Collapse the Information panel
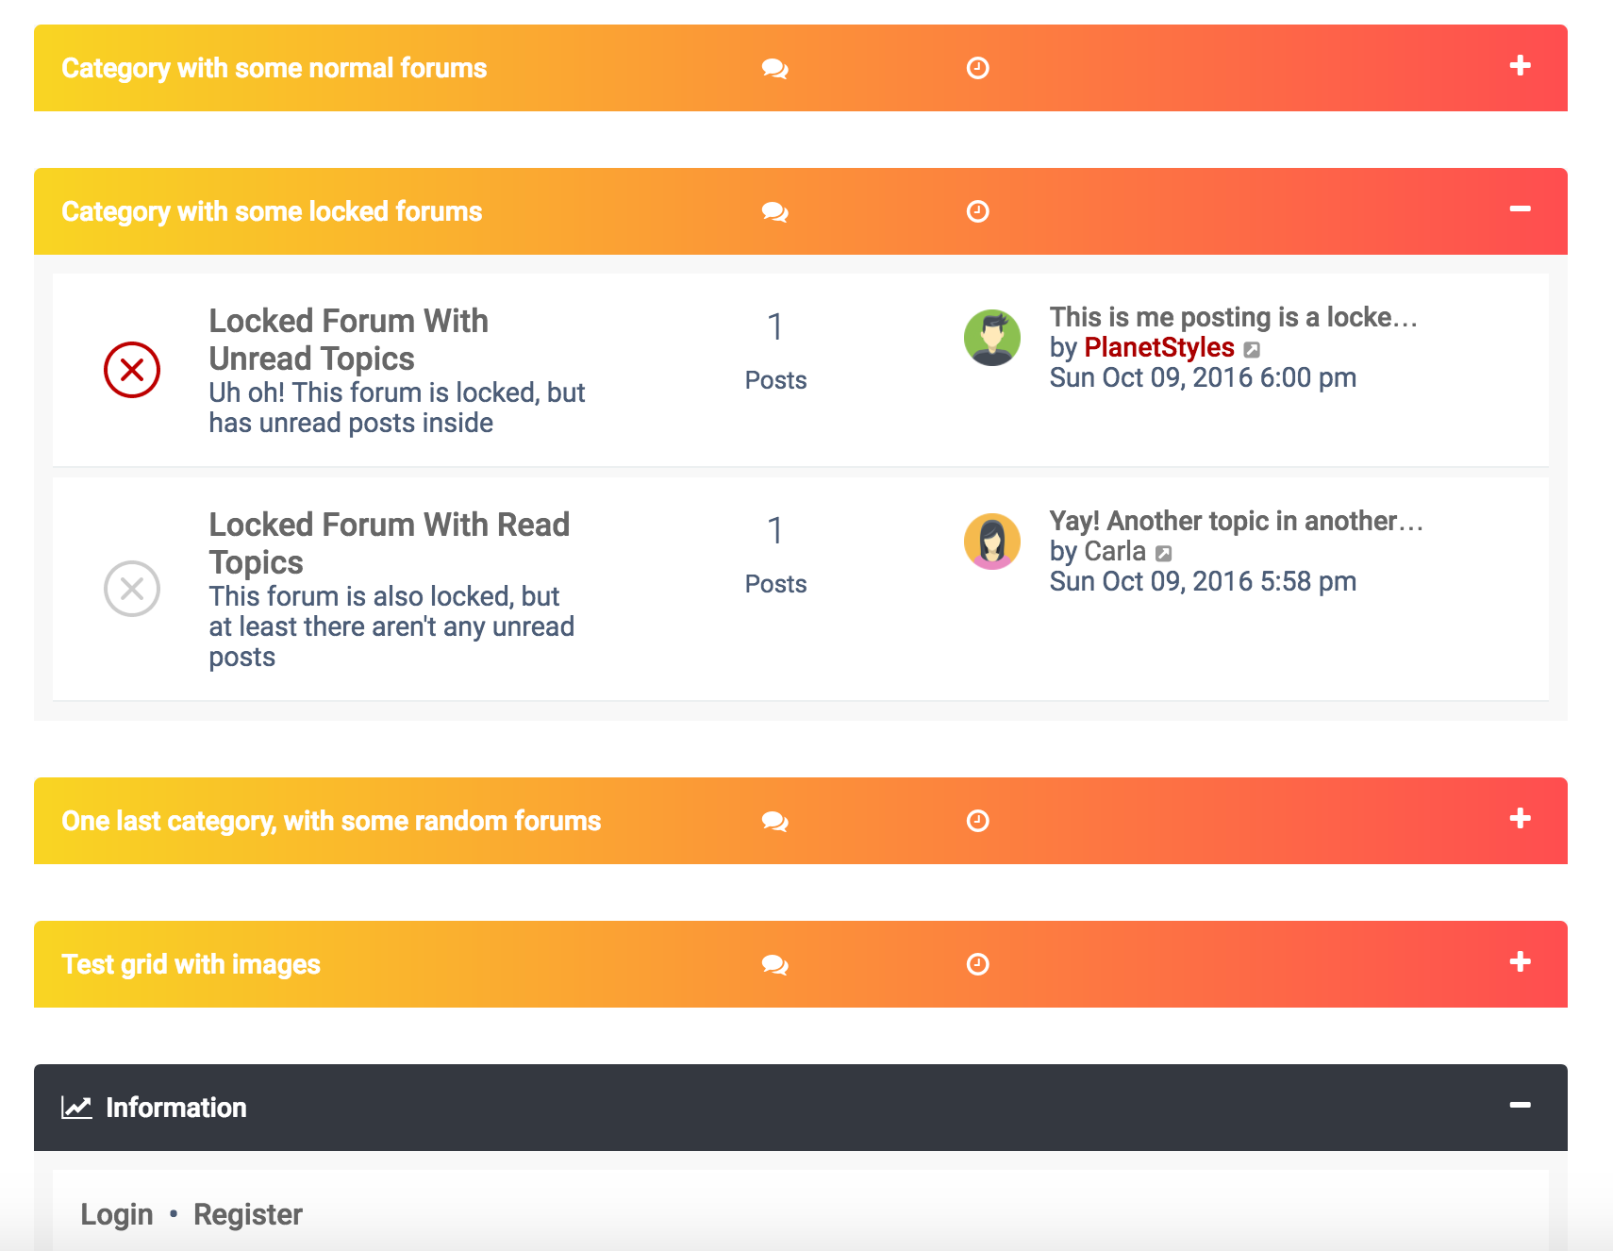 click(1520, 1105)
